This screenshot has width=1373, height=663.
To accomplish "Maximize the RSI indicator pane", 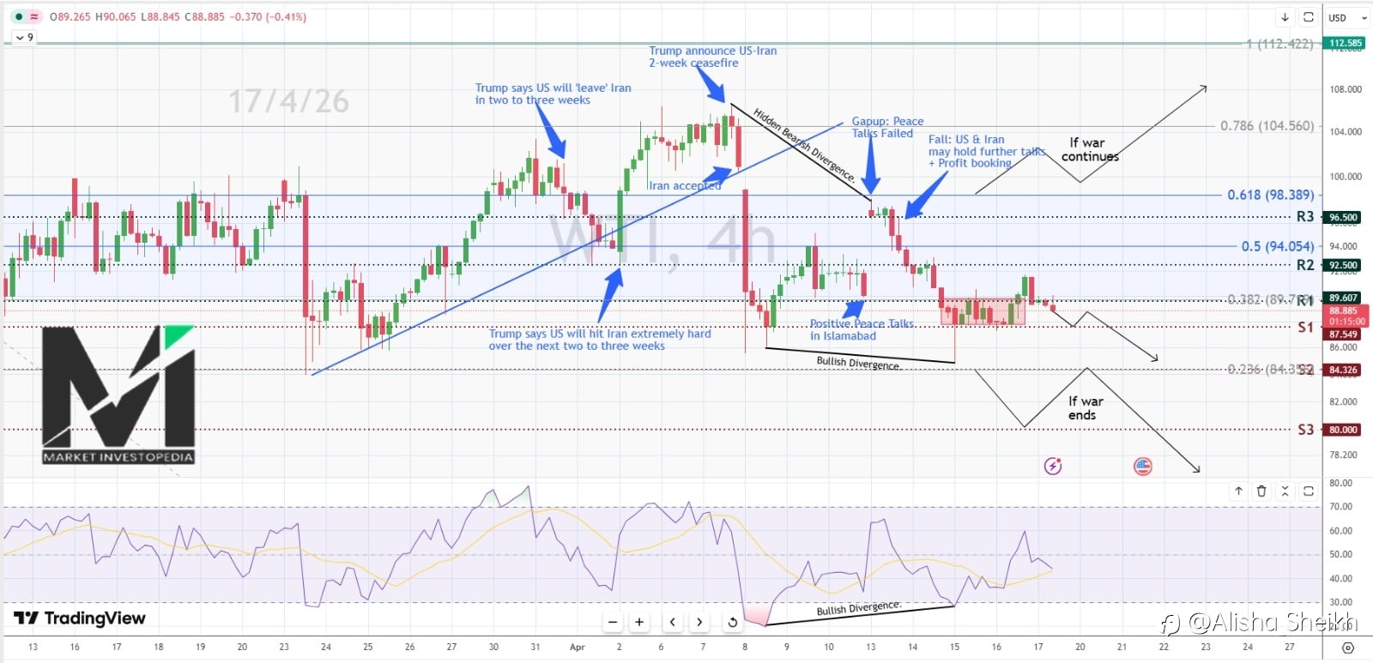I will [x=1309, y=491].
